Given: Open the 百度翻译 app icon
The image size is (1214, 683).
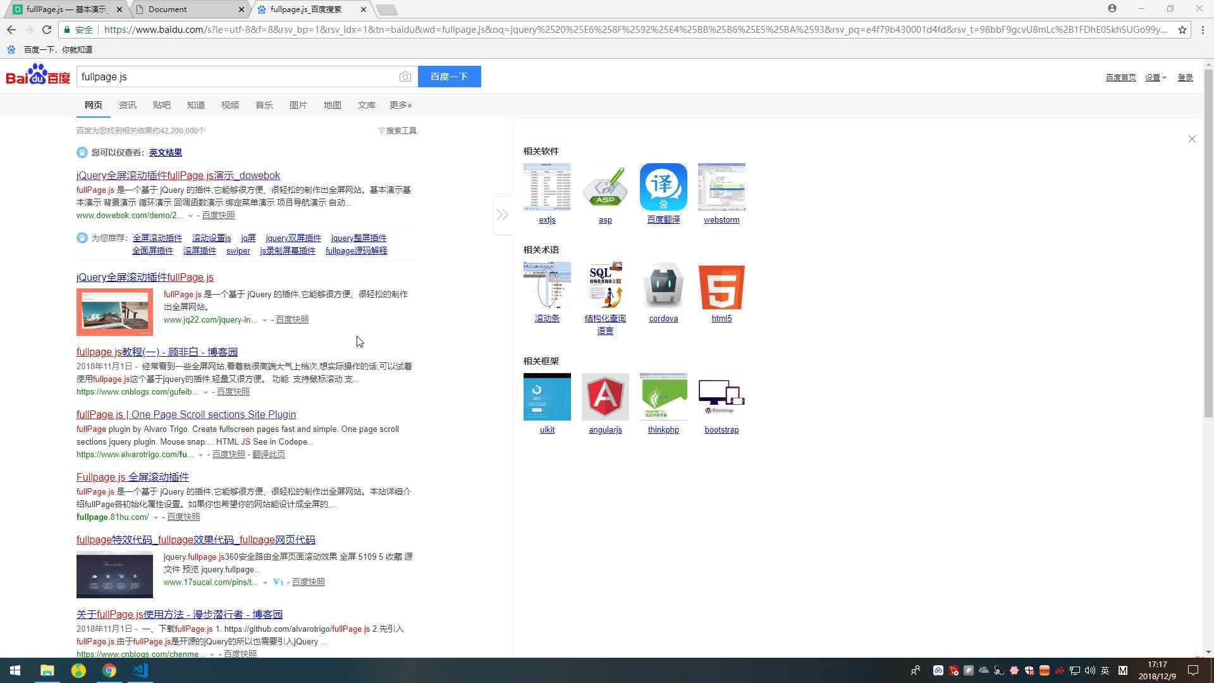Looking at the screenshot, I should (x=663, y=187).
